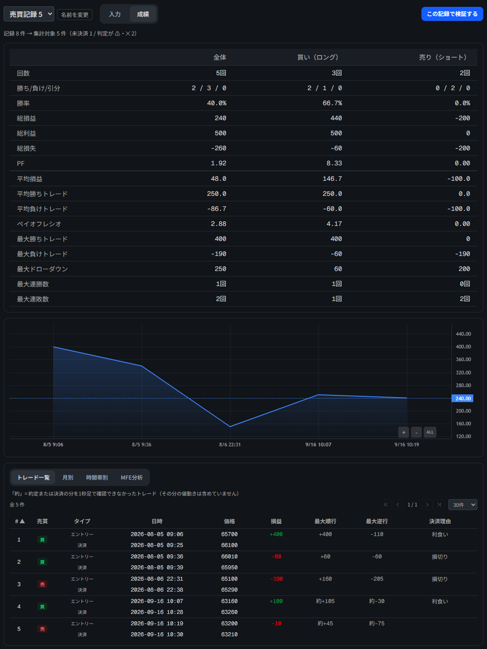Click the sell badge on trade 5
This screenshot has width=487, height=649.
click(42, 629)
